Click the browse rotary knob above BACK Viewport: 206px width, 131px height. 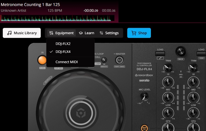tap(181, 52)
